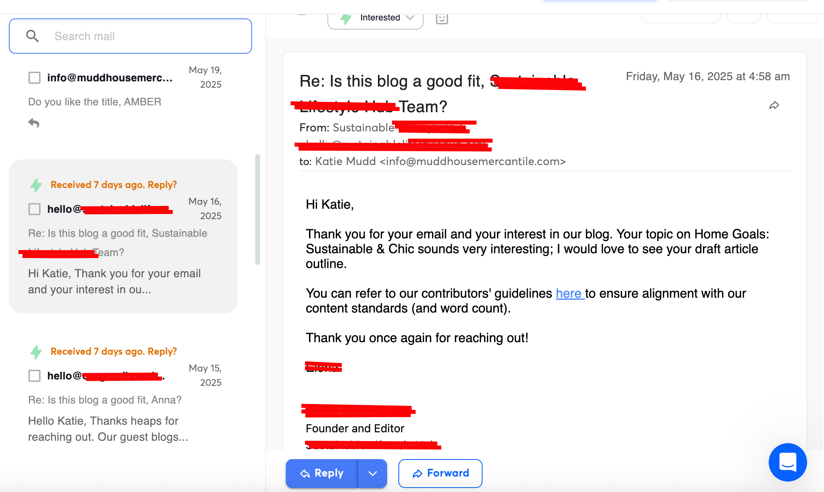The height and width of the screenshot is (492, 824).
Task: Select the May 16 email checkbox
Action: [x=34, y=209]
